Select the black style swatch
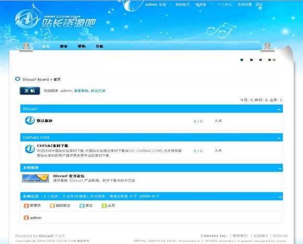The image size is (303, 244). 251,60
